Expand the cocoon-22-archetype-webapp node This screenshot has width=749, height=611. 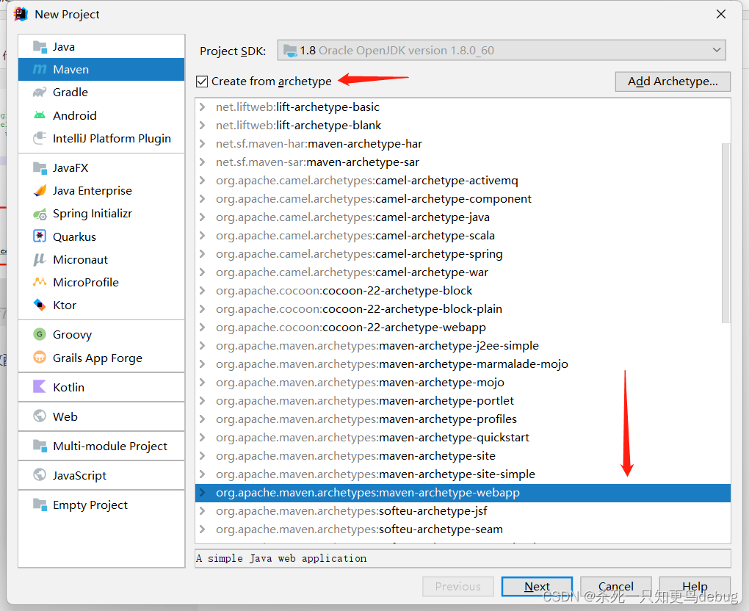pyautogui.click(x=203, y=328)
